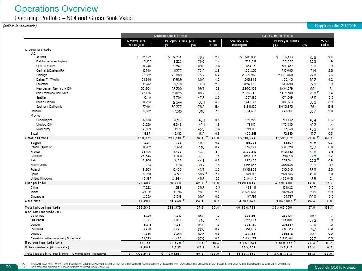362x271 pixels.
Task: Click 'Remaining other regional (16 markets)' label
Action: coord(56,238)
